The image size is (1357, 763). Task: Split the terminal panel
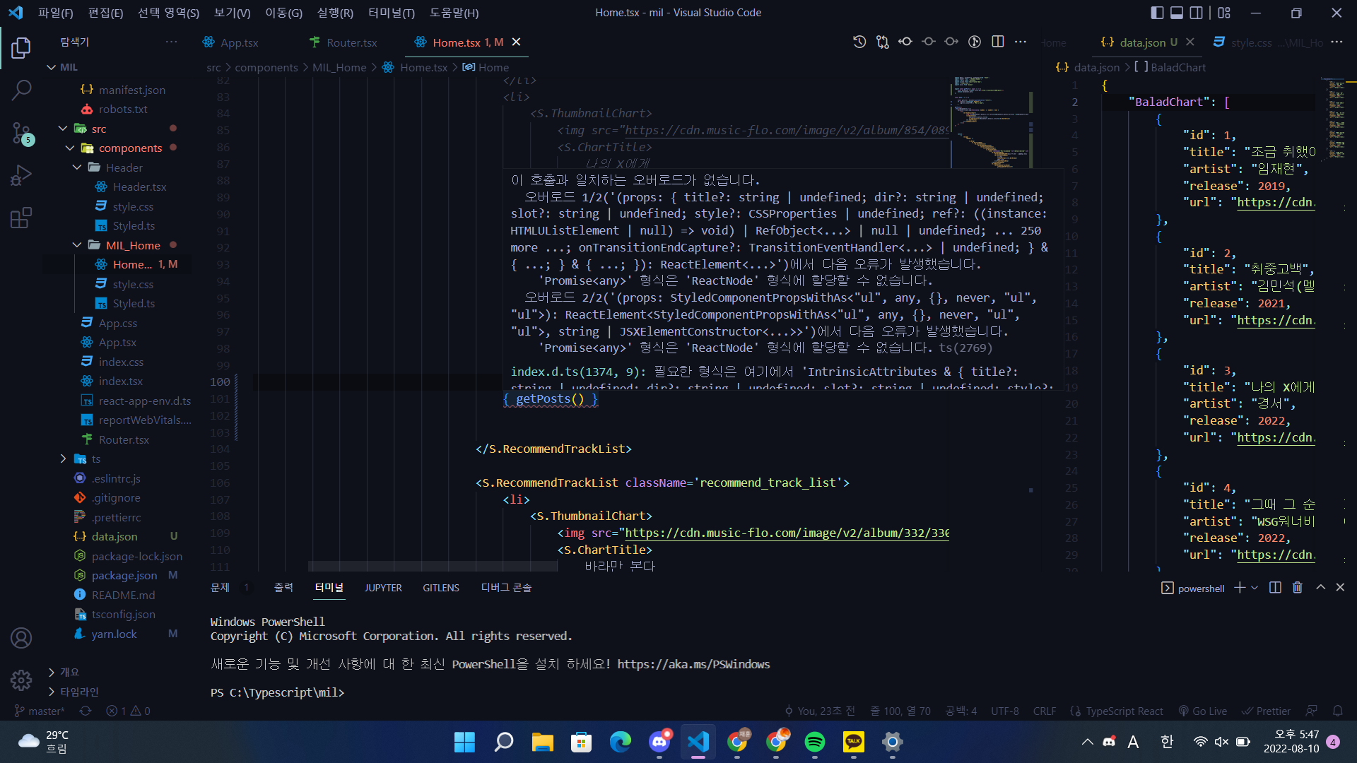tap(1275, 588)
